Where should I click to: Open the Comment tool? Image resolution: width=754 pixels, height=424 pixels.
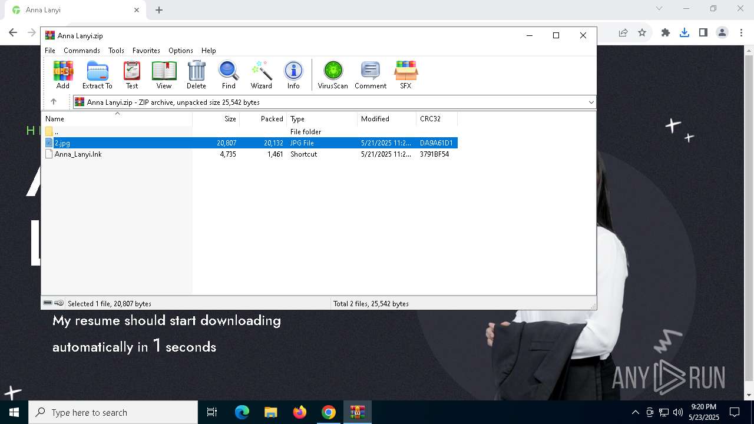[371, 75]
